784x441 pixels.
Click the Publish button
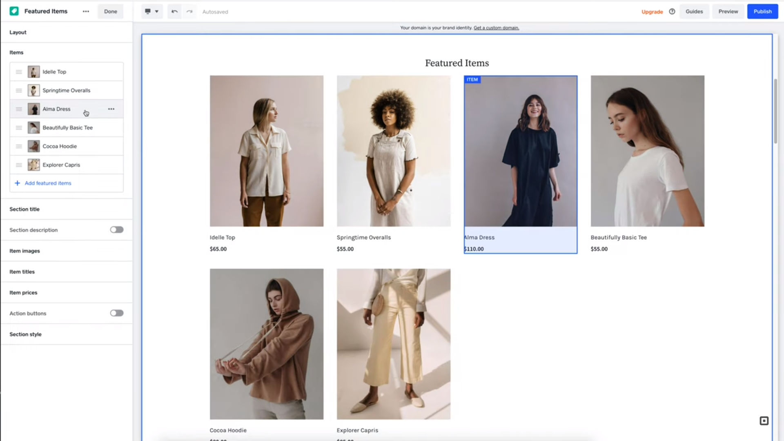[x=762, y=11]
